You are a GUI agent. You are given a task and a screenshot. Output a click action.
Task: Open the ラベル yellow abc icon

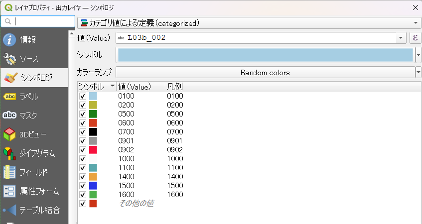coord(9,97)
